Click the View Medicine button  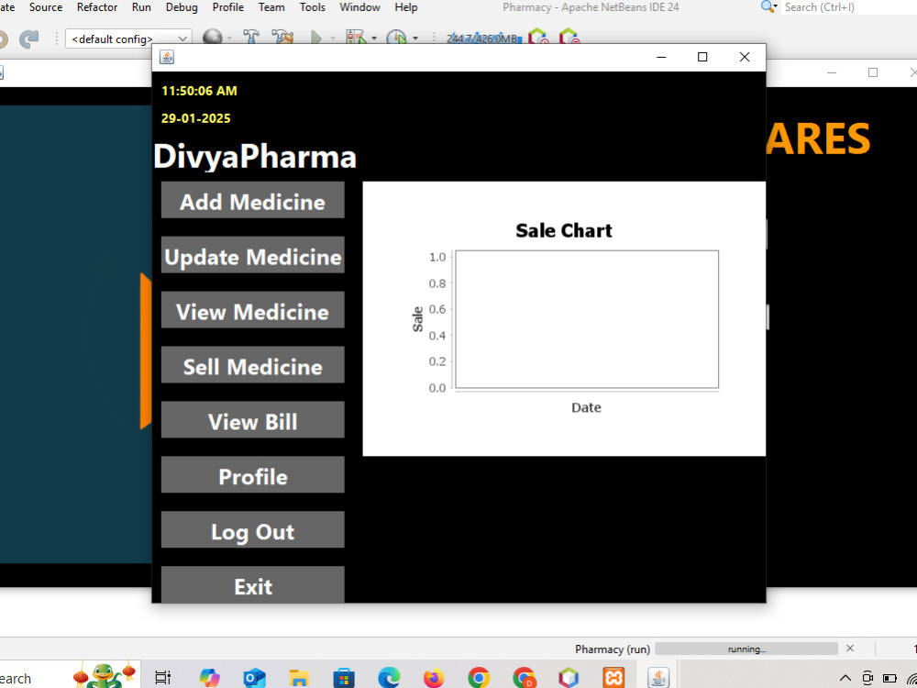tap(253, 310)
